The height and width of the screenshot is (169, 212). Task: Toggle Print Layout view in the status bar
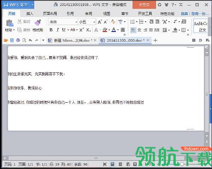pos(112,164)
